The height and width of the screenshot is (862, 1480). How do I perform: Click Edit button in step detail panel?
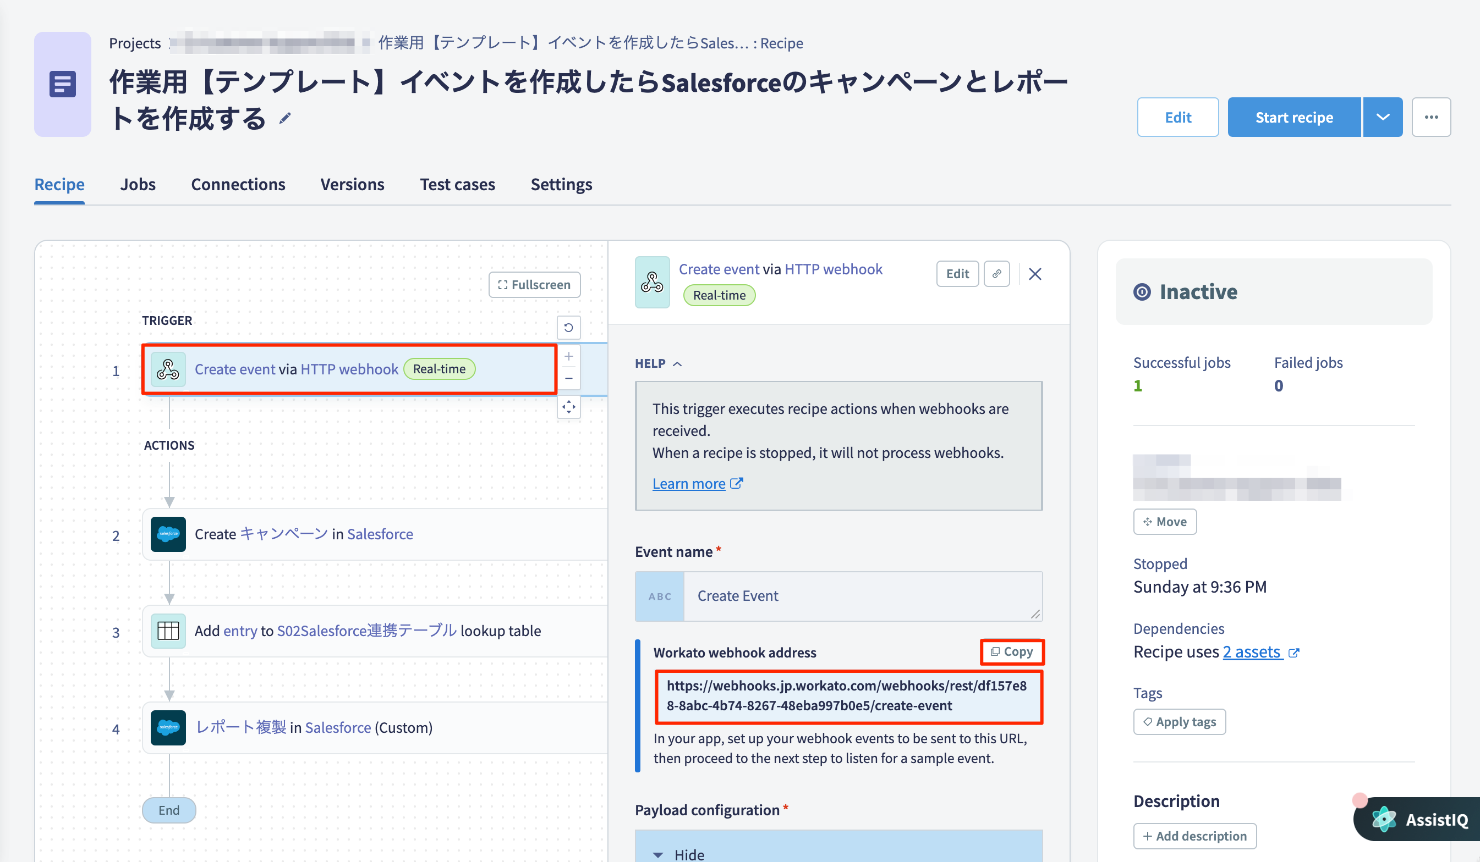click(x=957, y=274)
